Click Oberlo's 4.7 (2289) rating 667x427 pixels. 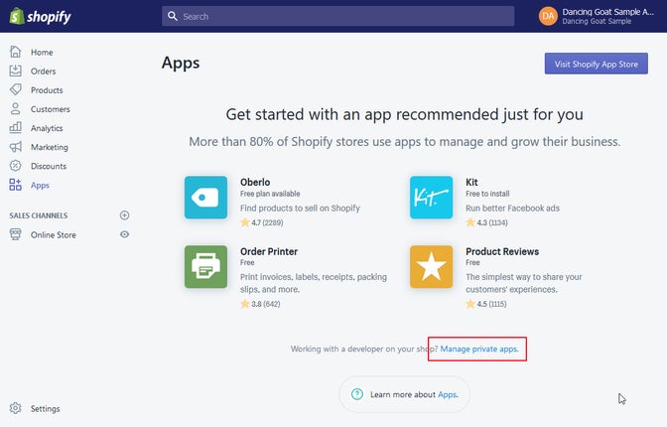tap(262, 222)
